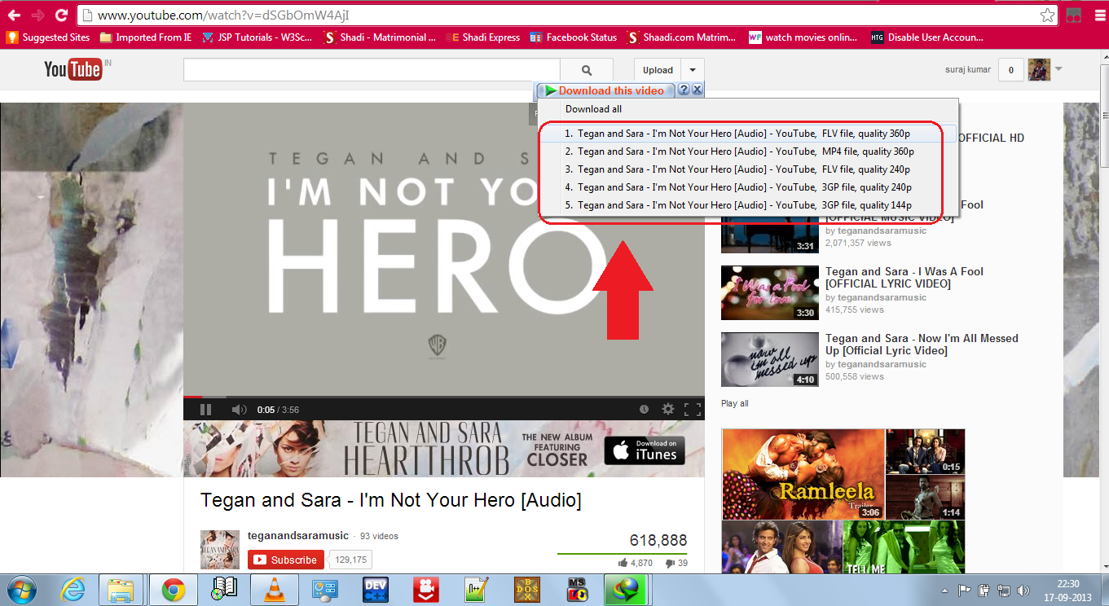Choose option 3, FLV file quality 240p
Screen dimensions: 1109x606
coord(747,169)
